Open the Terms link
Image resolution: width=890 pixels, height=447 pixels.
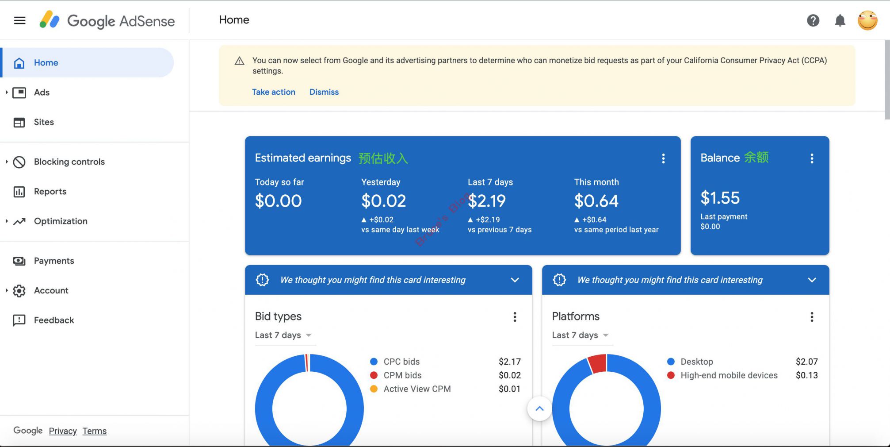tap(95, 431)
